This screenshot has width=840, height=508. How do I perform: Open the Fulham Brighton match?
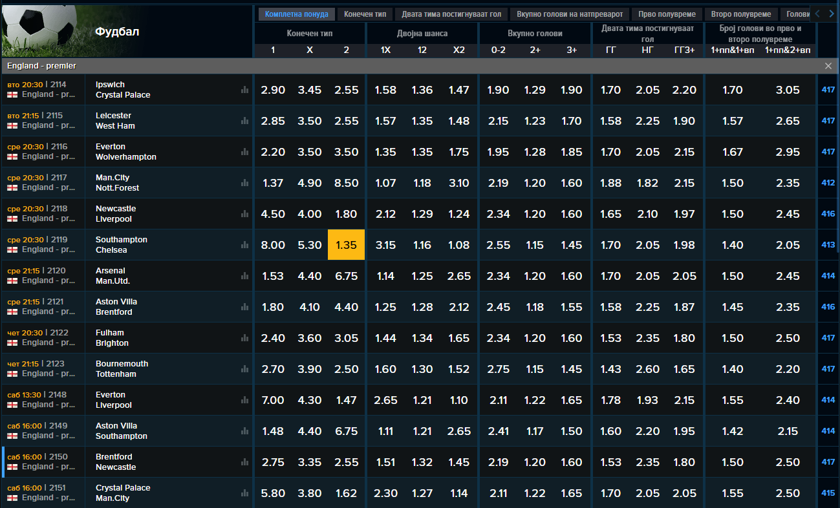(112, 338)
